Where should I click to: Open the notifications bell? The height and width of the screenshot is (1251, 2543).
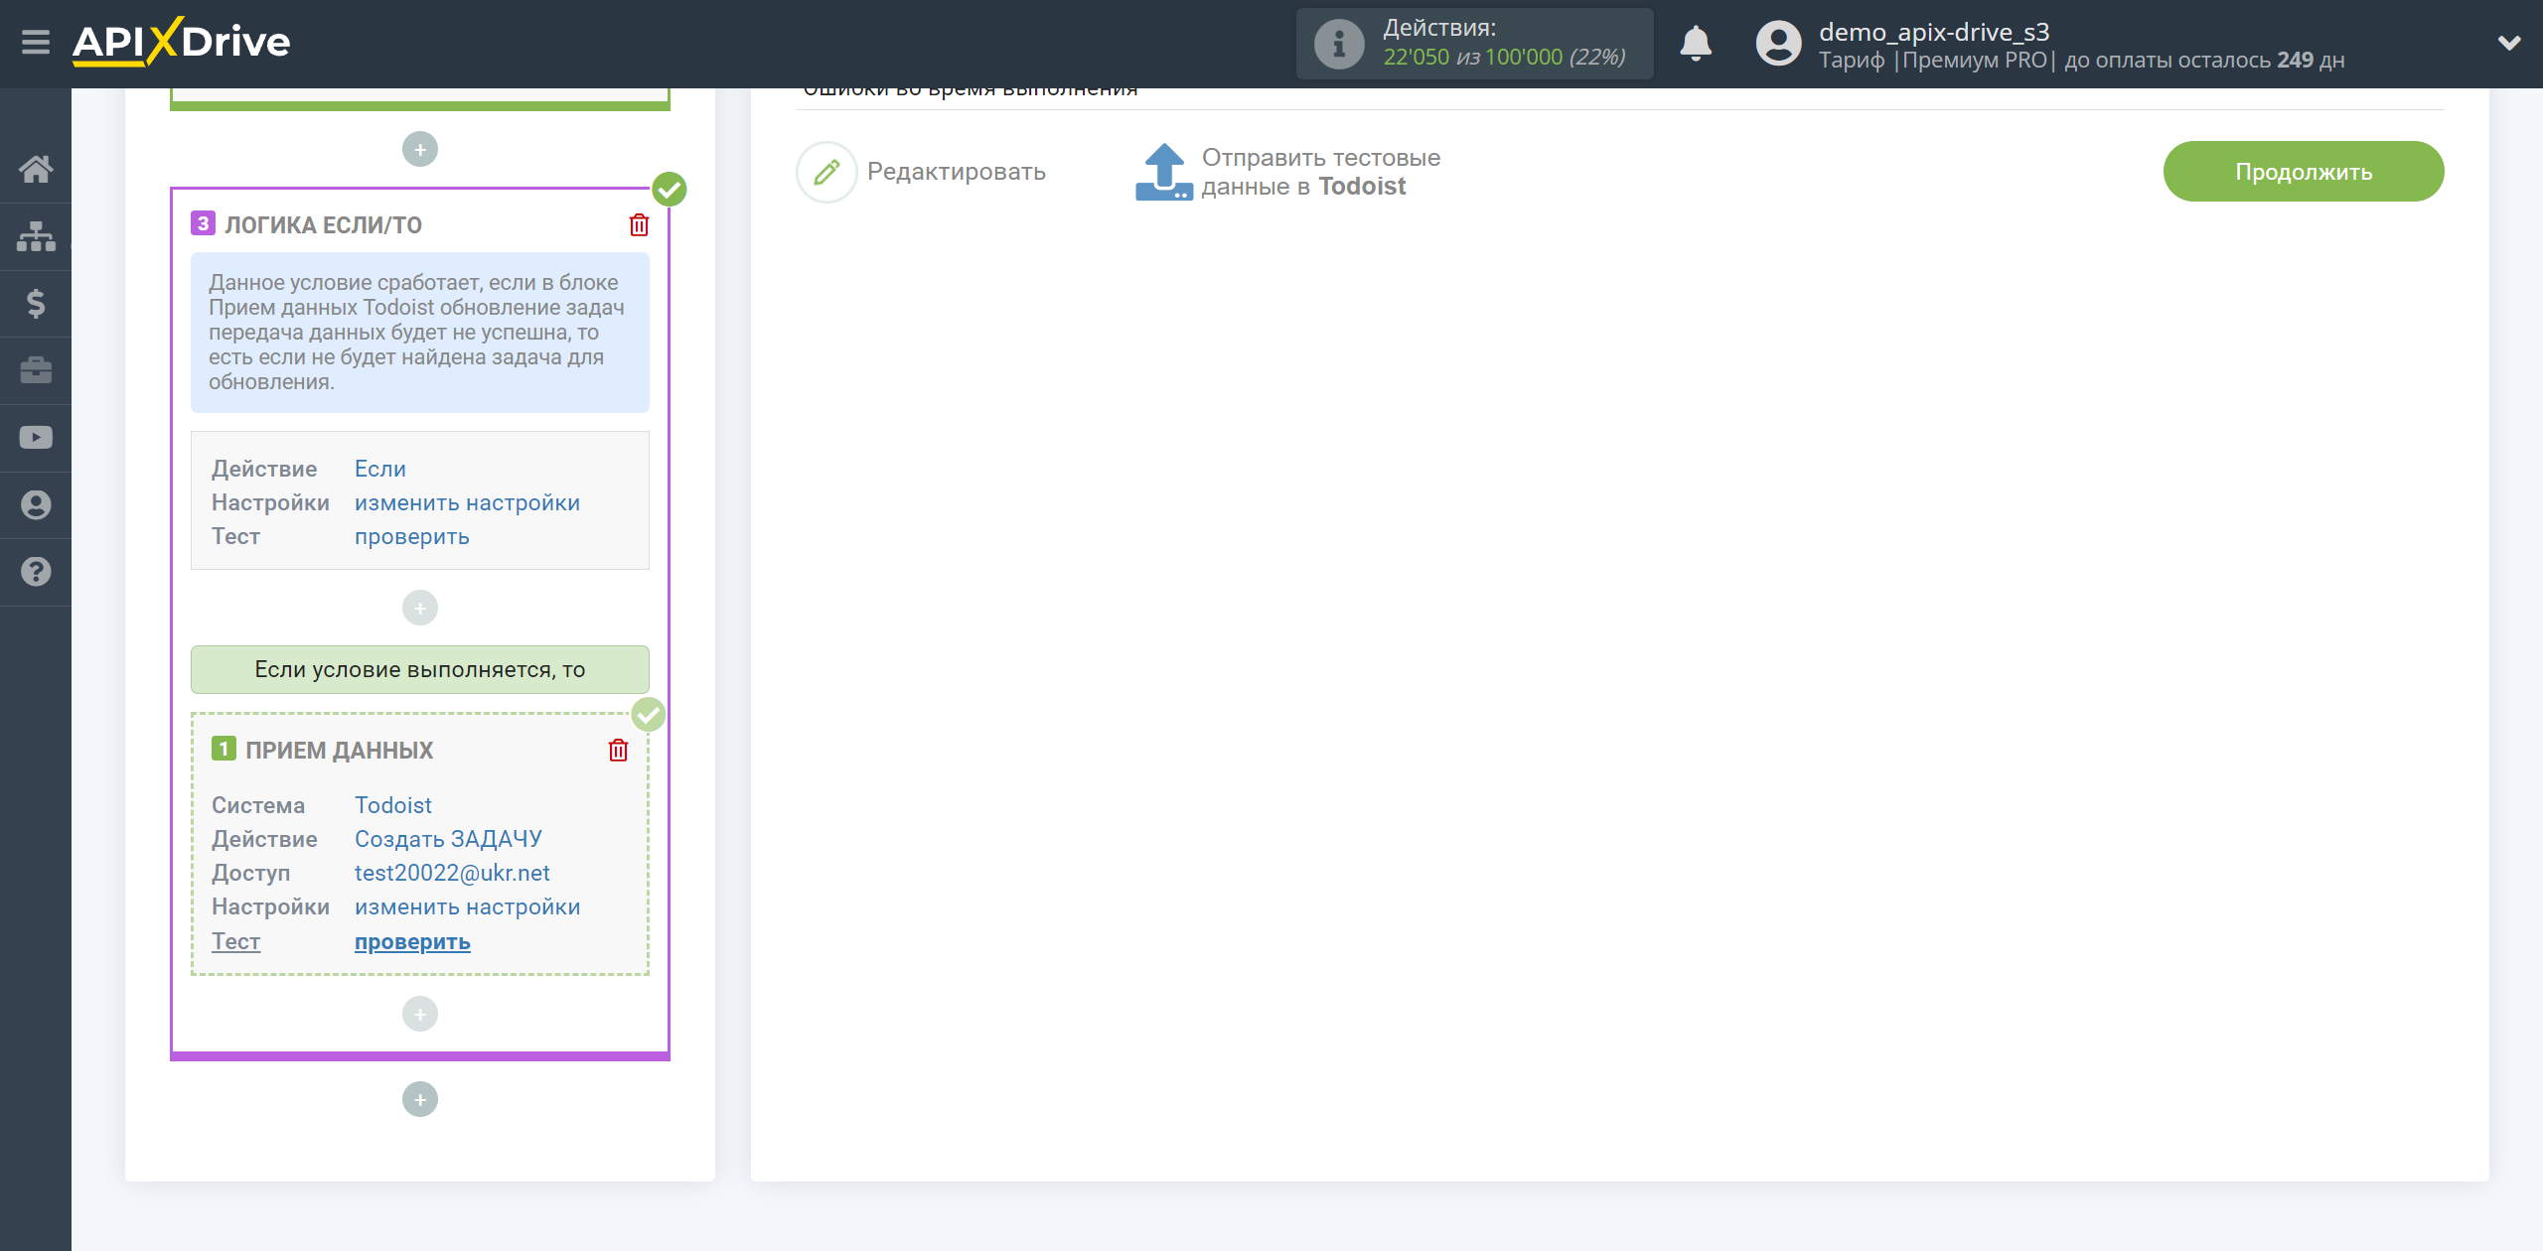pos(1696,44)
